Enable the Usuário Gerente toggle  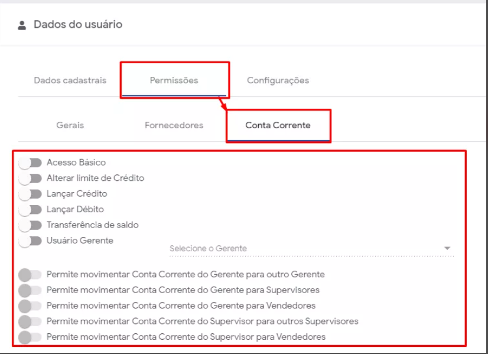(x=30, y=241)
